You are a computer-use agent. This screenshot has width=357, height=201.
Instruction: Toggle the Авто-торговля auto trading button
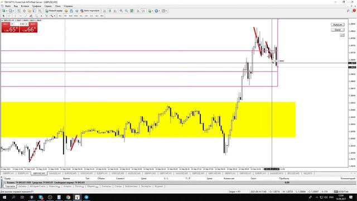point(90,11)
